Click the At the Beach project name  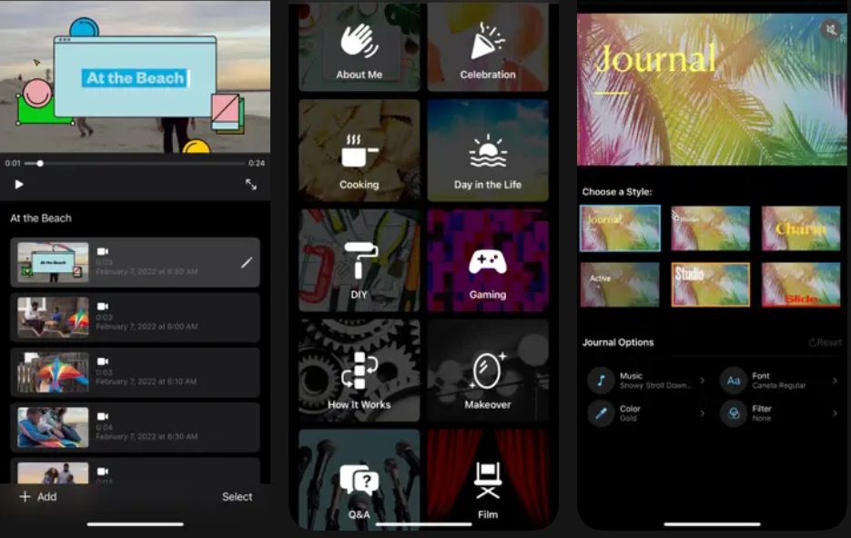pos(41,218)
